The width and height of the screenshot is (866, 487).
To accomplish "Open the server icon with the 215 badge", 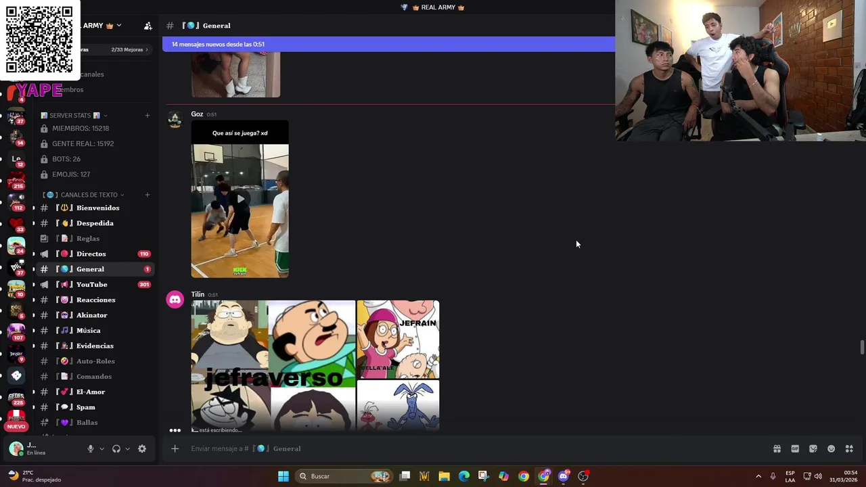I will pos(16,181).
